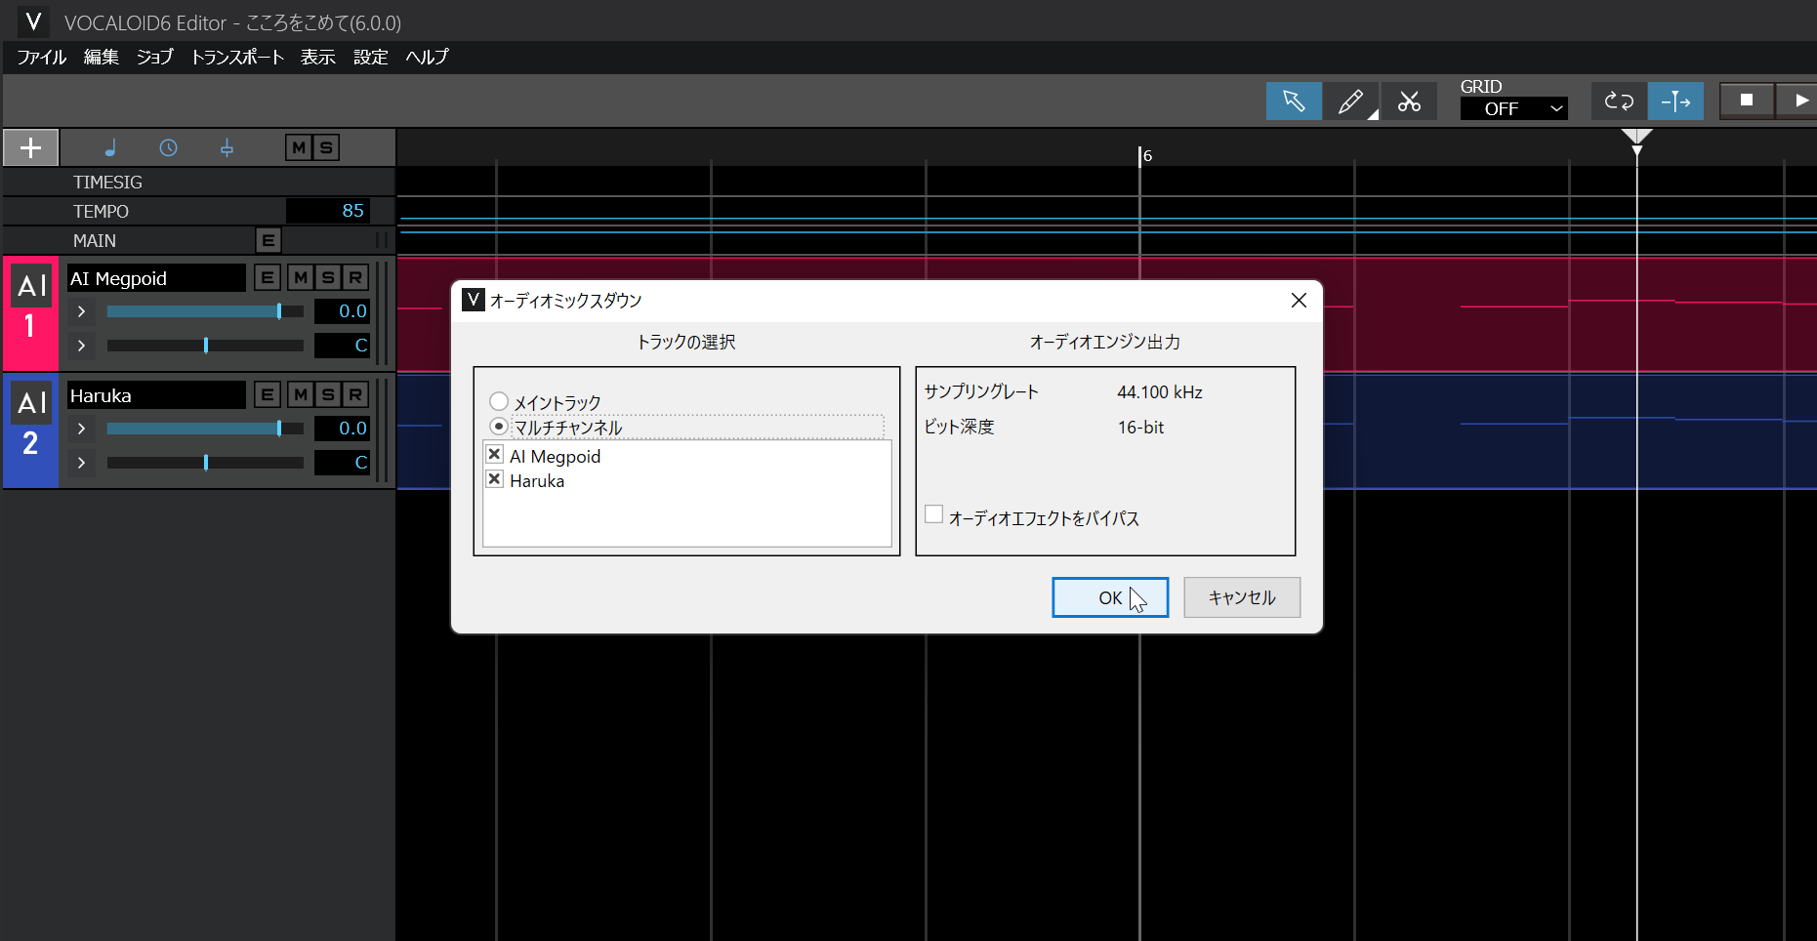
Task: Open effects E on MAIN track
Action: (x=268, y=240)
